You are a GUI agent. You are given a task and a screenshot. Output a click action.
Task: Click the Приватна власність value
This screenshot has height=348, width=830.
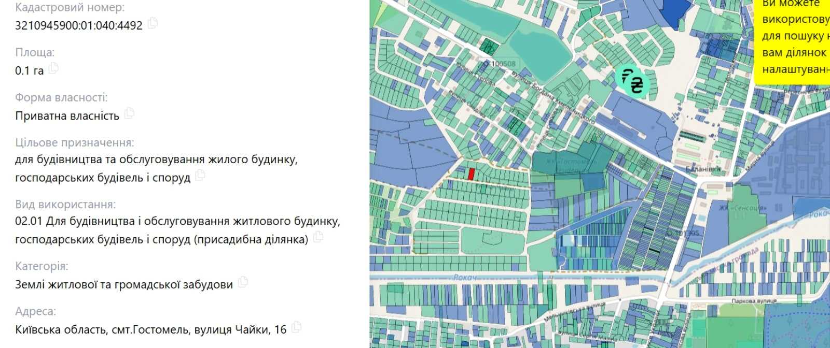(x=67, y=115)
